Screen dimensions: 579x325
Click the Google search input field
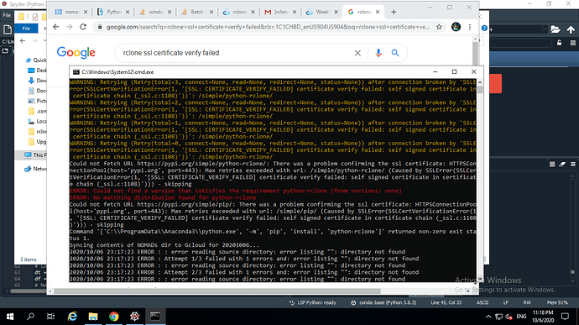point(237,53)
